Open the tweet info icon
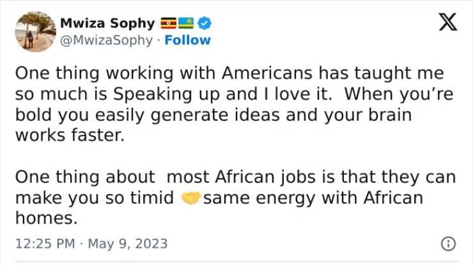 tap(449, 243)
